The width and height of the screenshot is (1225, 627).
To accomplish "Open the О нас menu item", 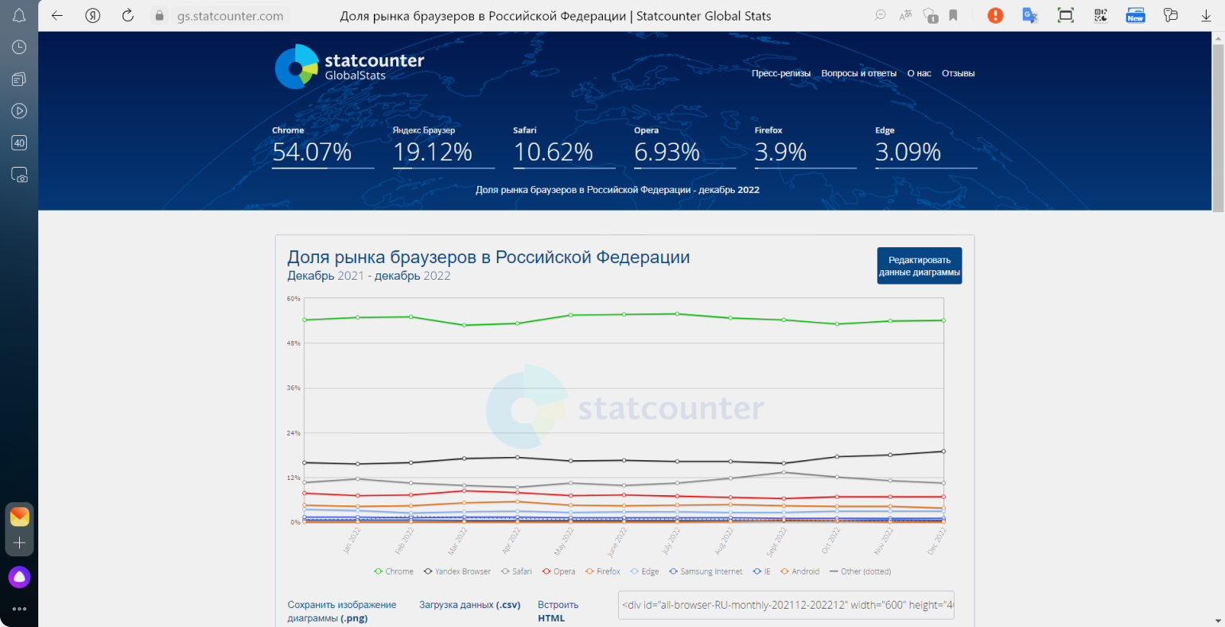I will [x=919, y=73].
